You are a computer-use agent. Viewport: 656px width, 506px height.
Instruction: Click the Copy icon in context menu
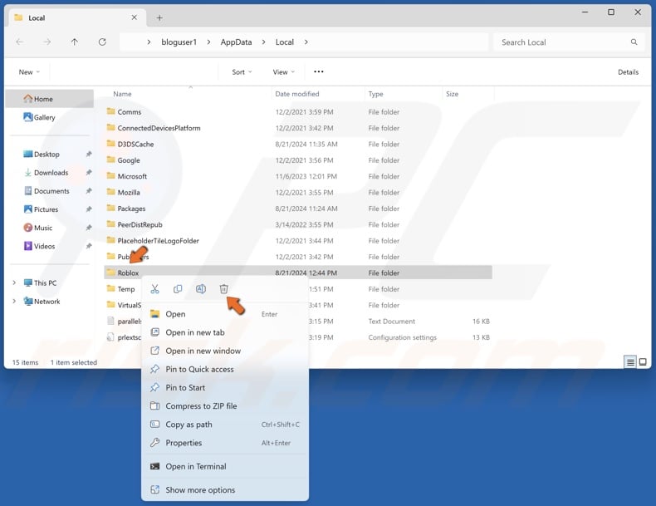click(178, 289)
